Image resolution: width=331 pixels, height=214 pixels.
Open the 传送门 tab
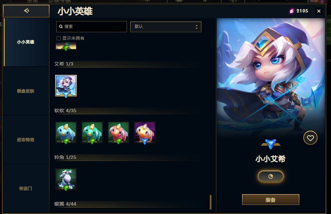pos(26,188)
